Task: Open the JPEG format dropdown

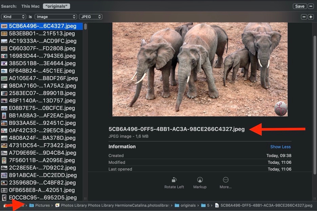Action: [x=91, y=17]
